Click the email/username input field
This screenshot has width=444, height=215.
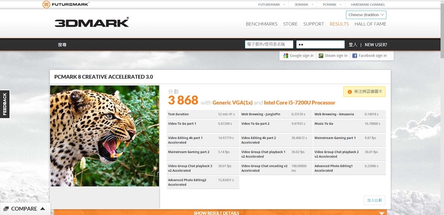pyautogui.click(x=269, y=44)
